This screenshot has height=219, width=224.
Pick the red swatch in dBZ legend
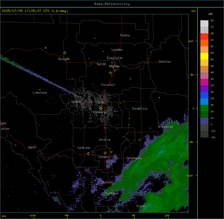point(204,37)
